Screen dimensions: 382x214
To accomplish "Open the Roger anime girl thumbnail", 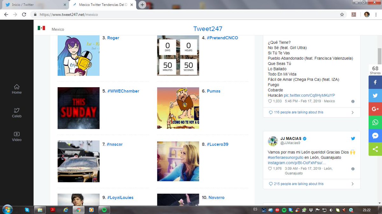I will point(79,55).
